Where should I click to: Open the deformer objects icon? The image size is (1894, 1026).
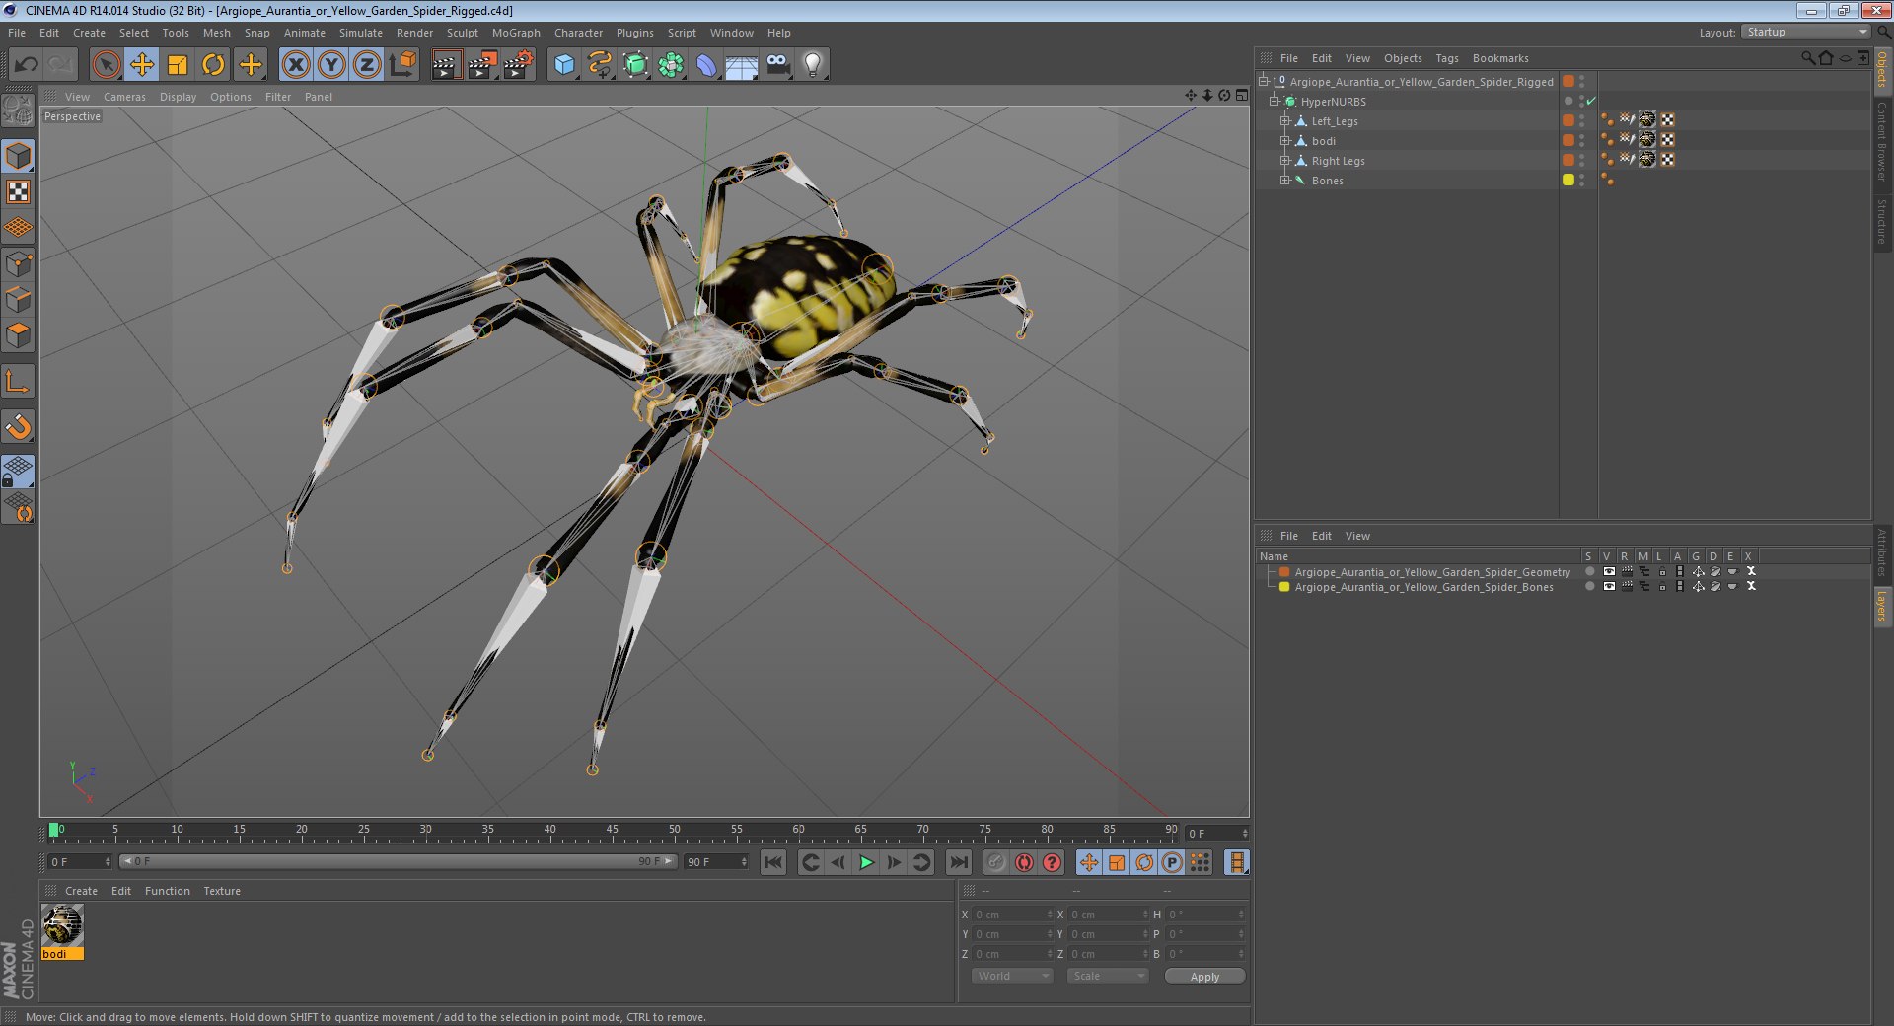pos(706,65)
